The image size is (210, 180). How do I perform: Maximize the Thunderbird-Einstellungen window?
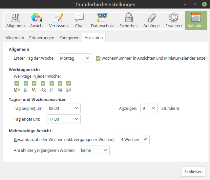tap(195, 4)
